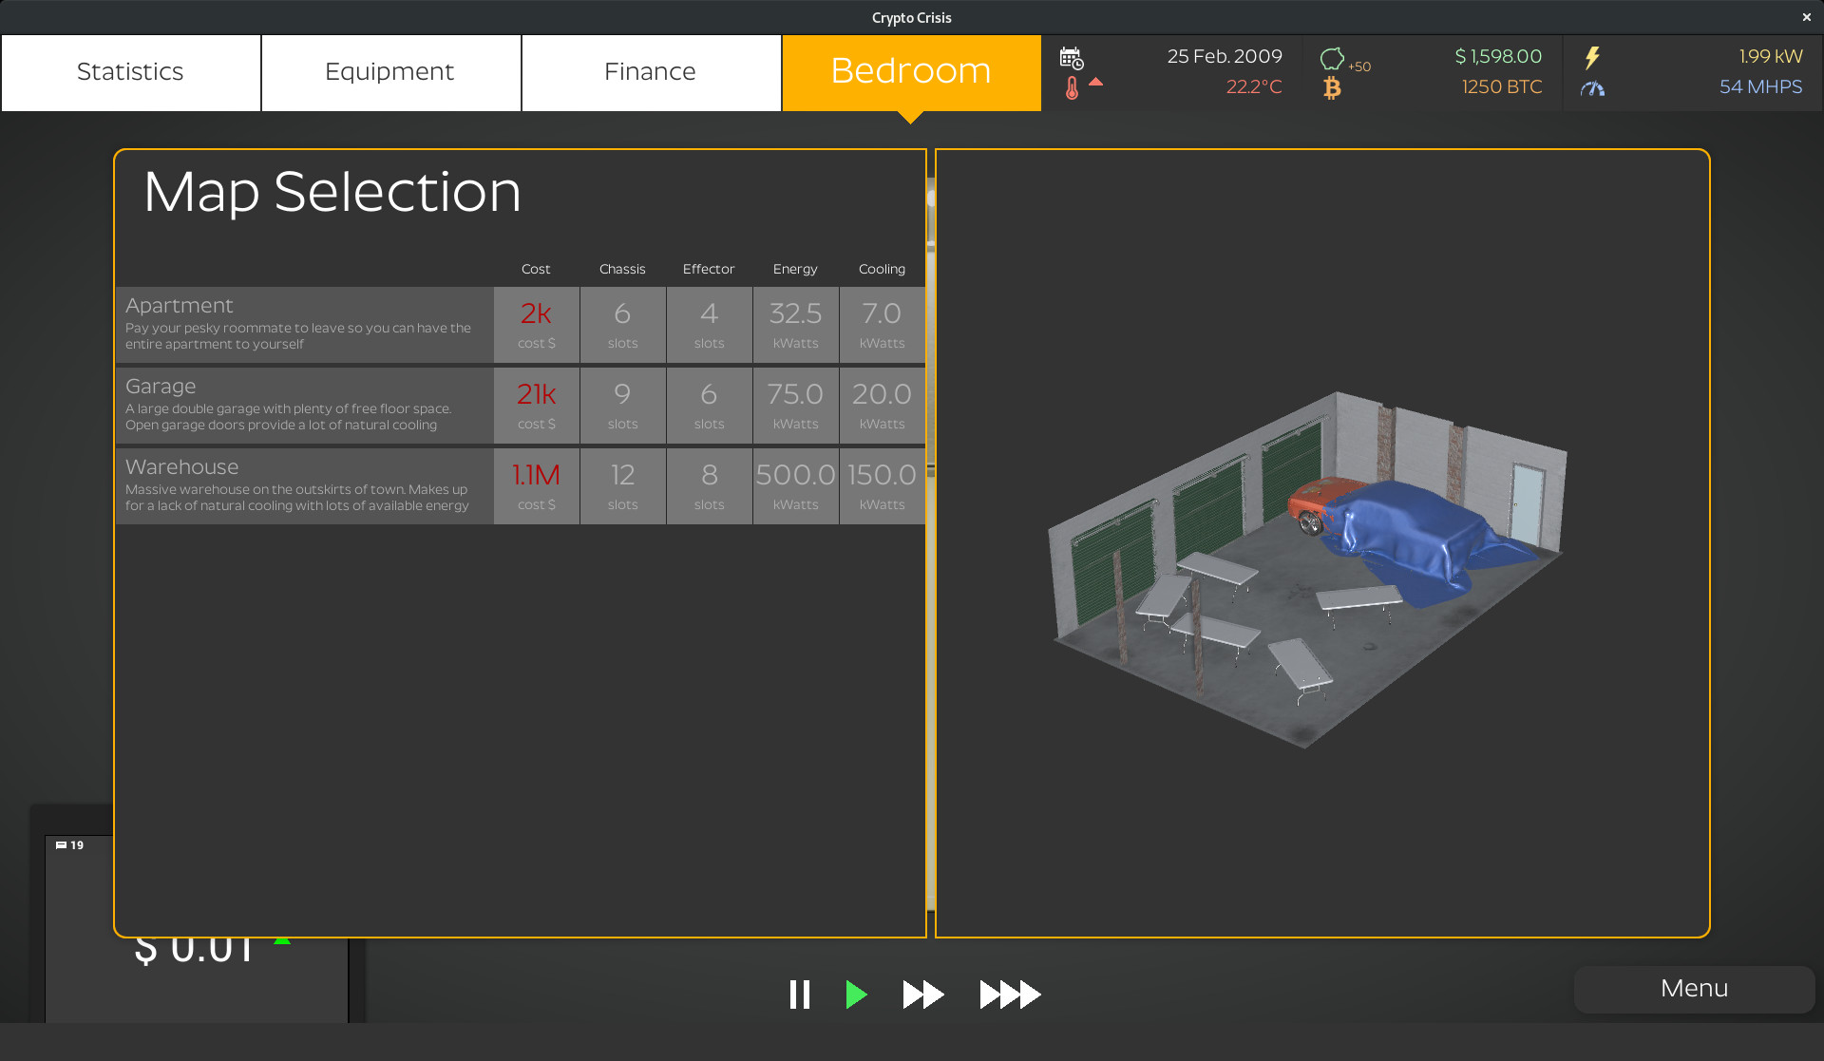The image size is (1824, 1061).
Task: Open the Menu button
Action: pyautogui.click(x=1694, y=989)
